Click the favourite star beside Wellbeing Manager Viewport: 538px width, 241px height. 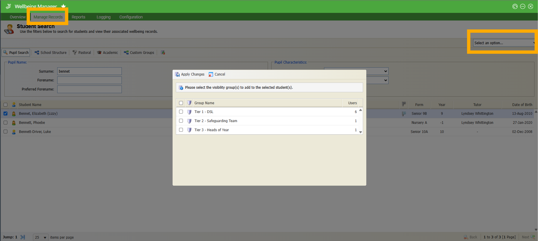click(63, 6)
